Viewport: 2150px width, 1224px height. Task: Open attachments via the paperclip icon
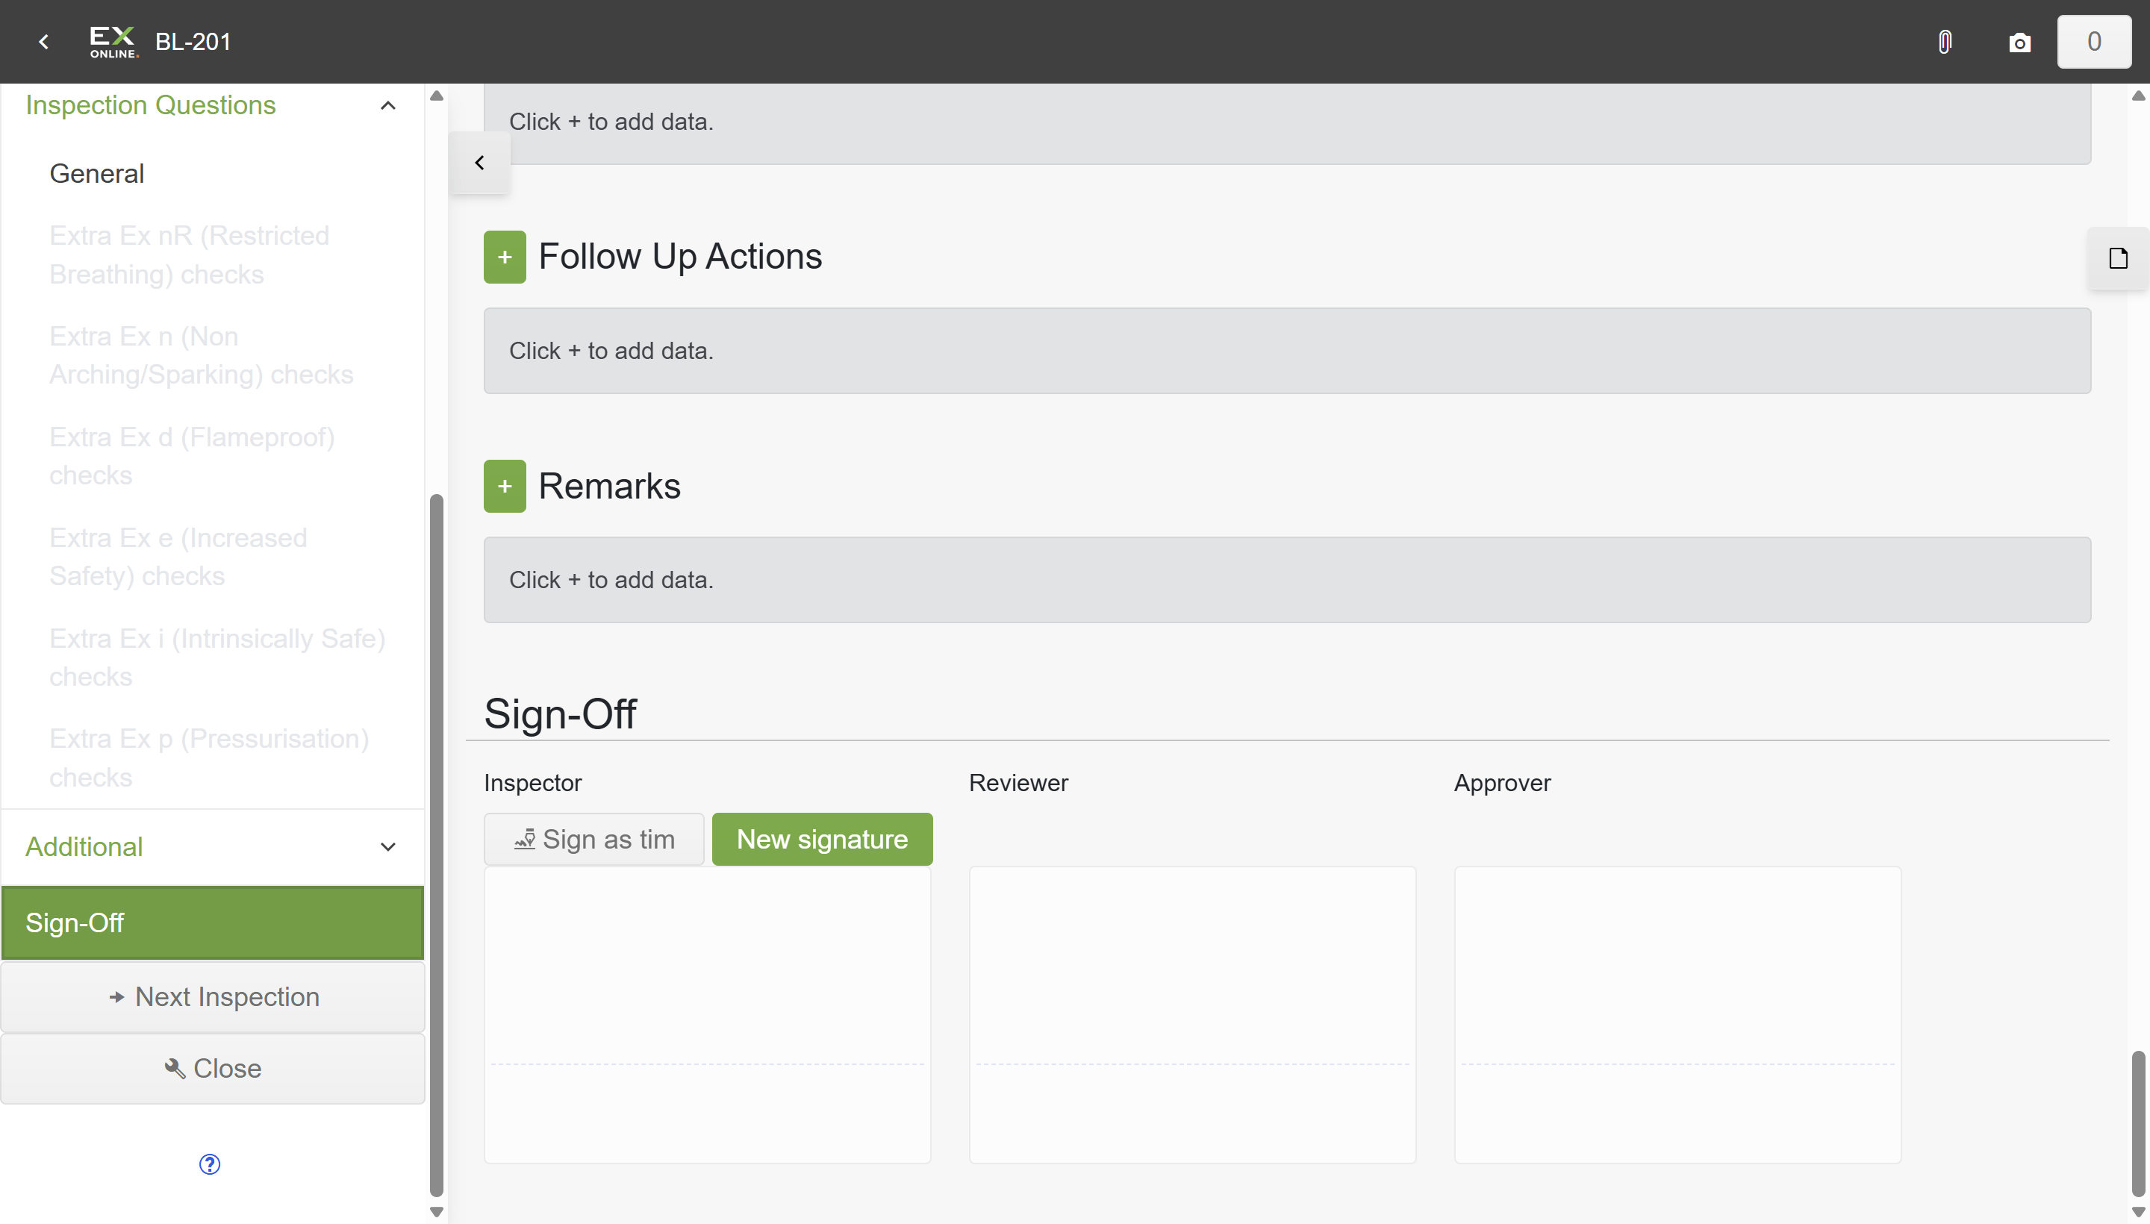1945,41
